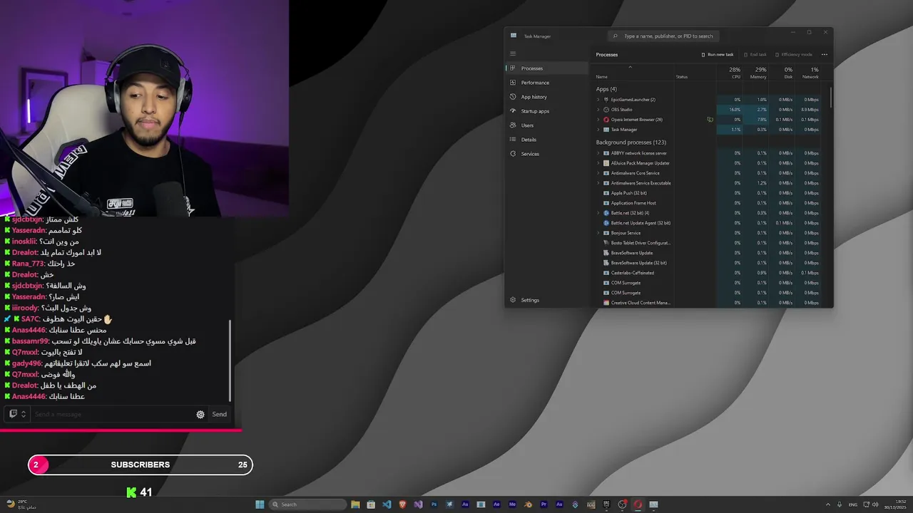Expand the Opera Internet Browser group
Viewport: 913px width, 513px height.
coord(598,120)
